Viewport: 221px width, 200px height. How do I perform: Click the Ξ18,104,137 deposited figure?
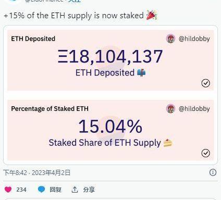pyautogui.click(x=110, y=56)
